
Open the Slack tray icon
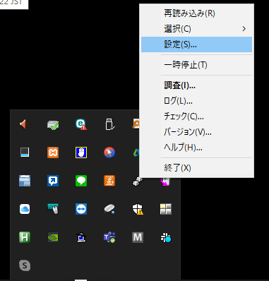point(166,237)
